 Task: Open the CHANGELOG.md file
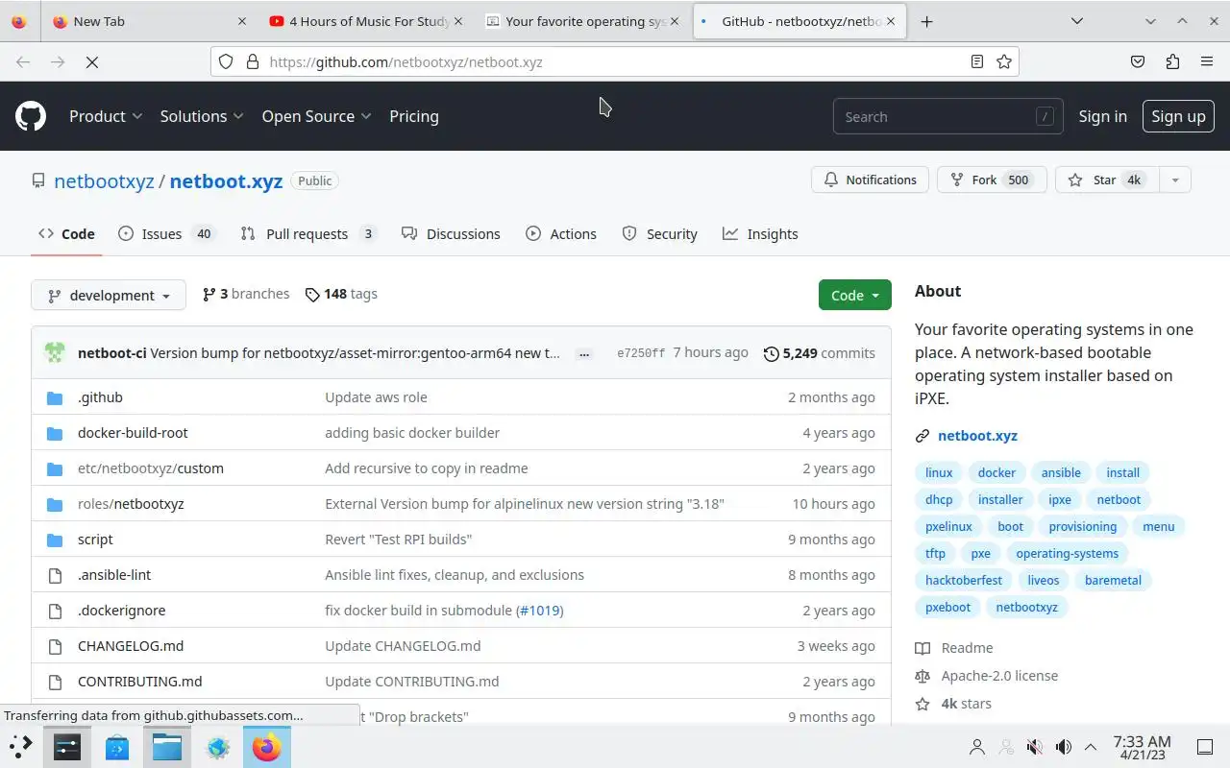pos(131,645)
